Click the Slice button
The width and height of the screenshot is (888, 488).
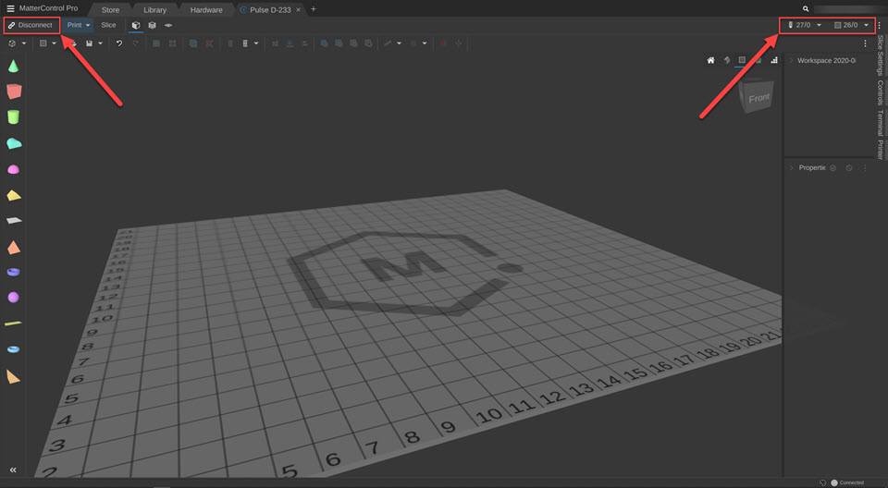point(108,25)
